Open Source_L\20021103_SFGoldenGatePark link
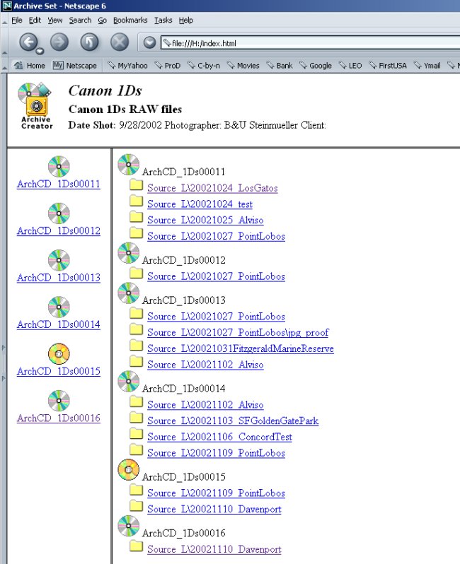The image size is (460, 564). (233, 421)
